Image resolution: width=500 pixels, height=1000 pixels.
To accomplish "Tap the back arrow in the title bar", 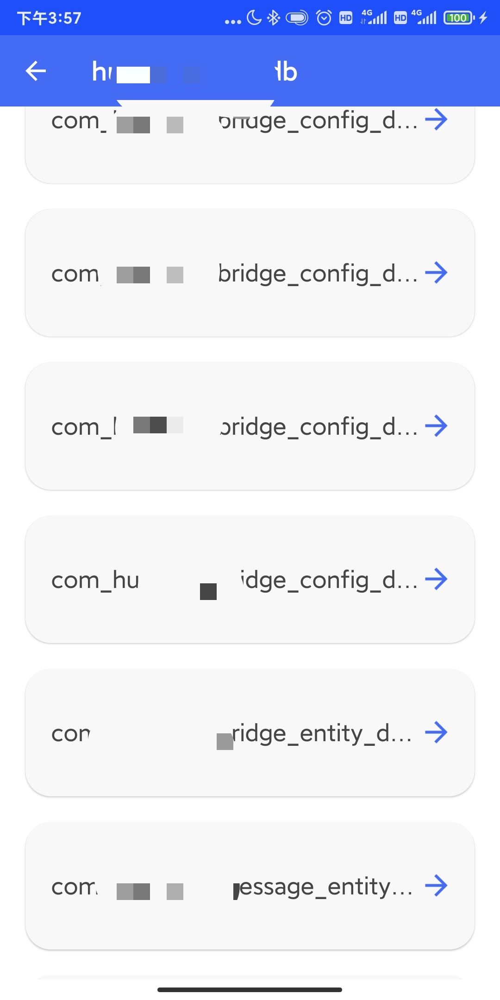I will tap(35, 70).
